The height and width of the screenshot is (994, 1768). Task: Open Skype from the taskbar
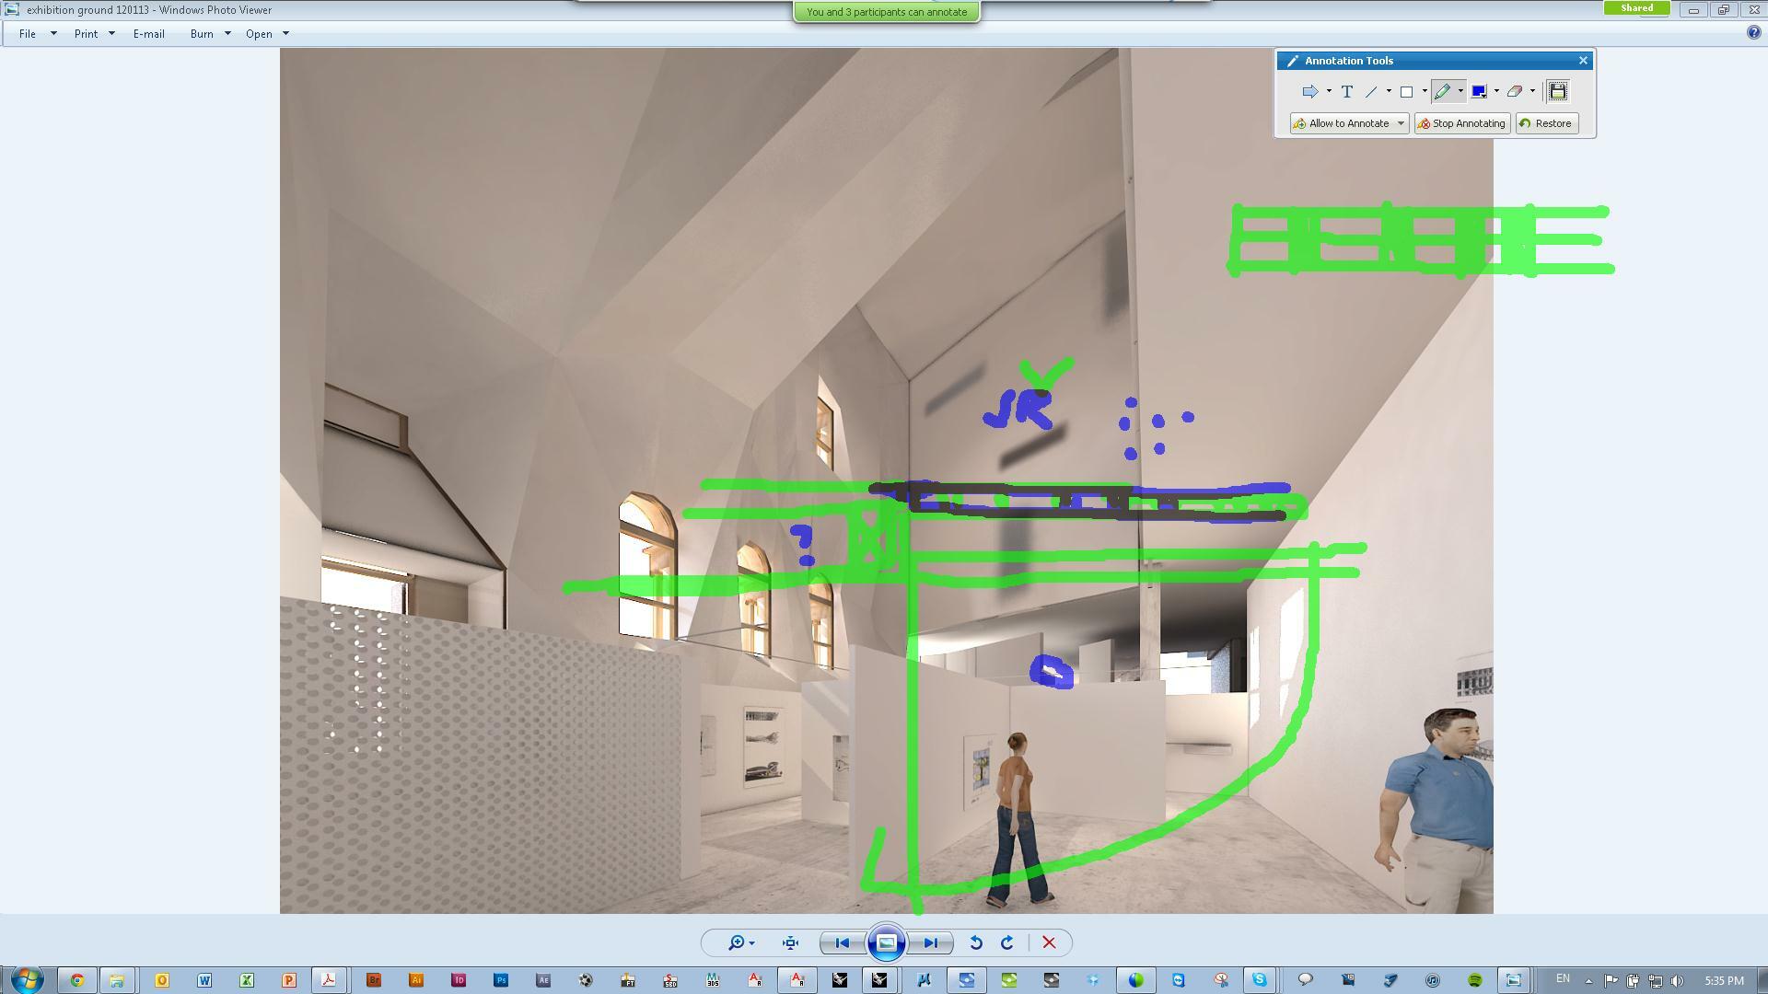(1259, 980)
